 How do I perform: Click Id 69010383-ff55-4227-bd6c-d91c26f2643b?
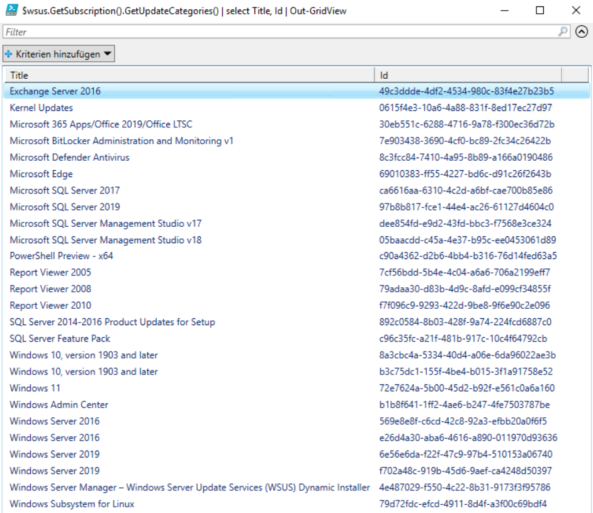point(465,174)
